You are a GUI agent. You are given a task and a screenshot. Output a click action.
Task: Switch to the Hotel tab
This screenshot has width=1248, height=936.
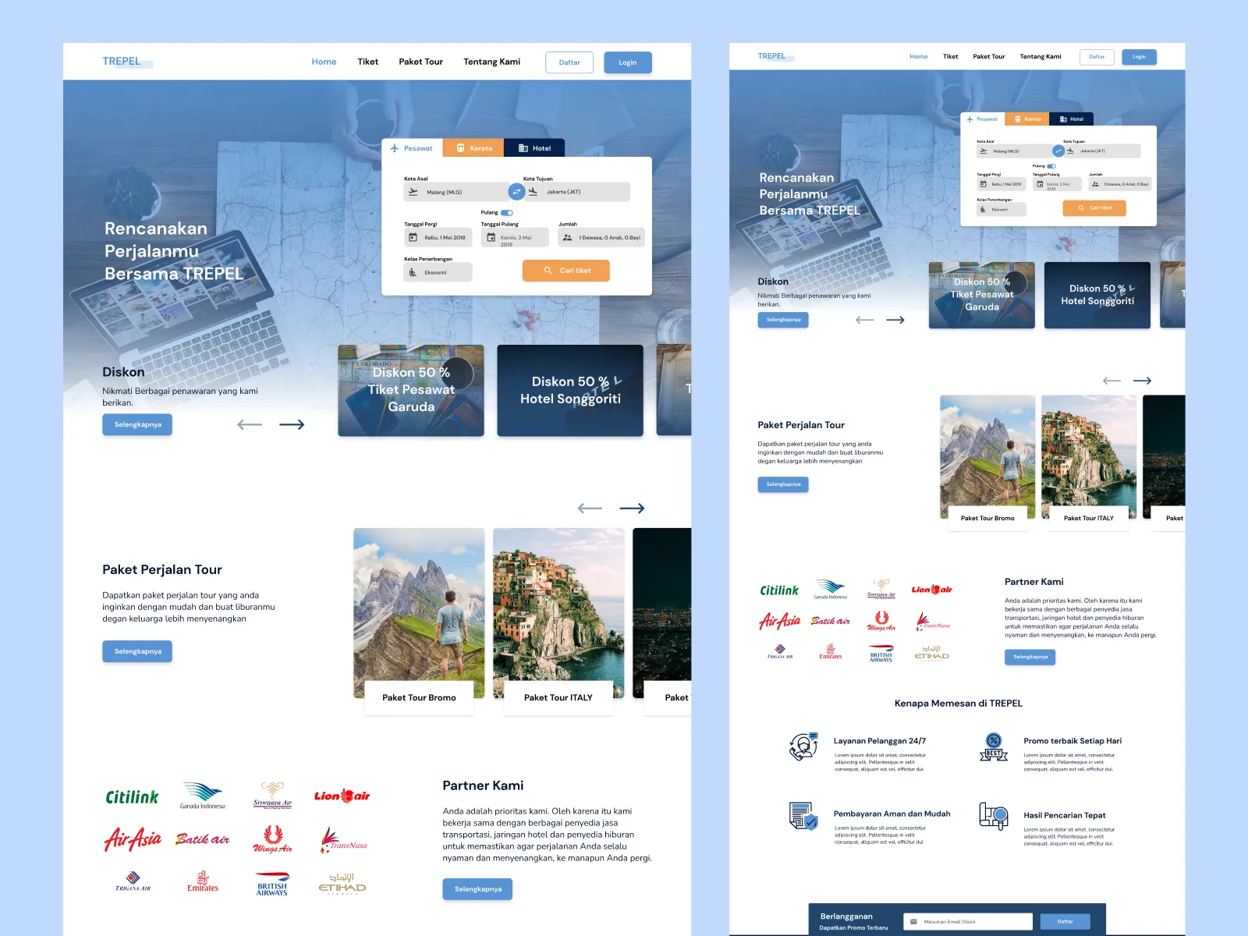click(536, 147)
